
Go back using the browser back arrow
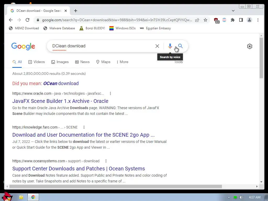click(11, 20)
